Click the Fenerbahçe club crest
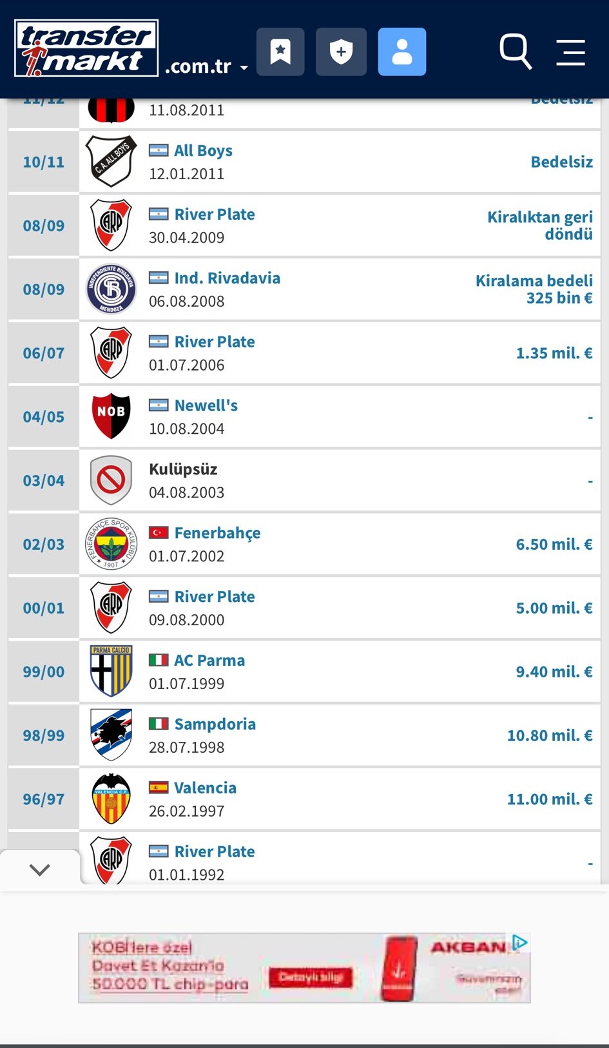The height and width of the screenshot is (1048, 609). (111, 543)
